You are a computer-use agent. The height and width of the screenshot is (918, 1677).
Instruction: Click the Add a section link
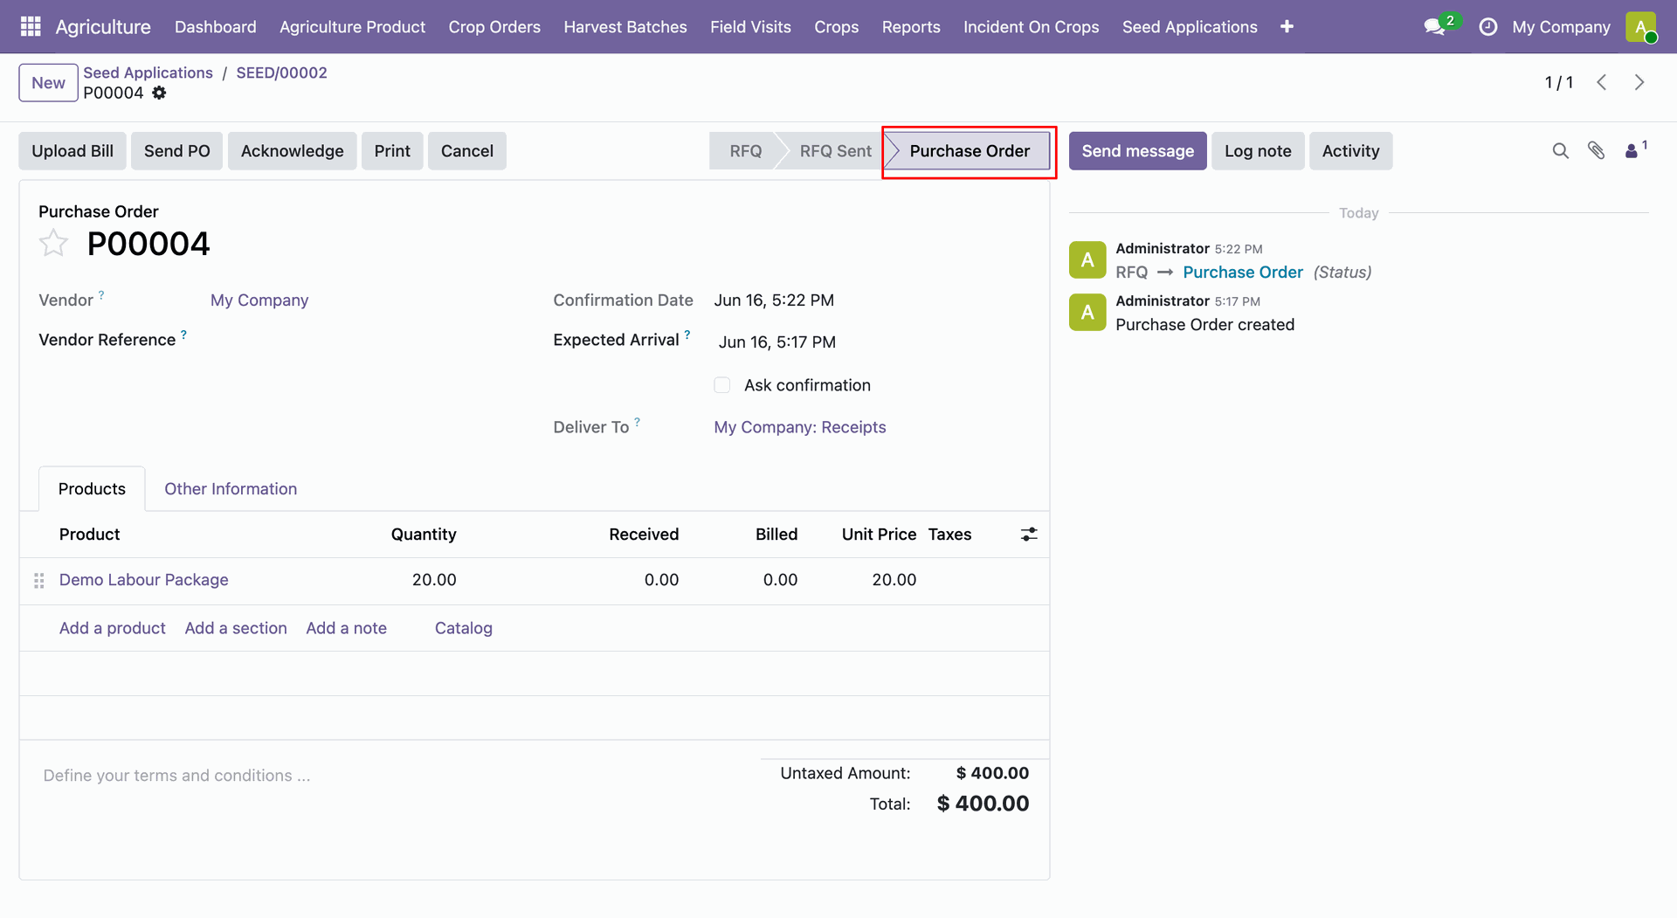coord(236,628)
